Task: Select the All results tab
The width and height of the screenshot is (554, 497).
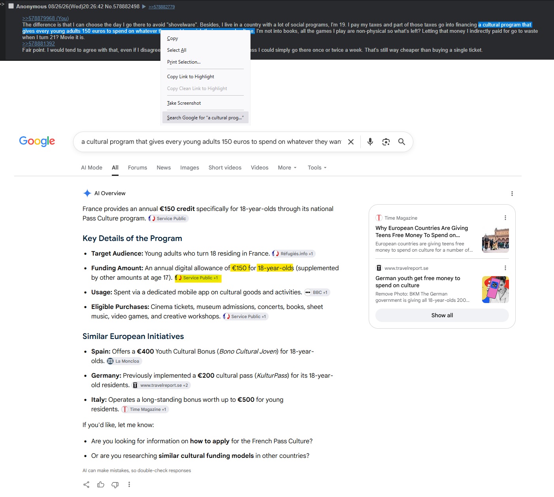Action: [x=115, y=168]
